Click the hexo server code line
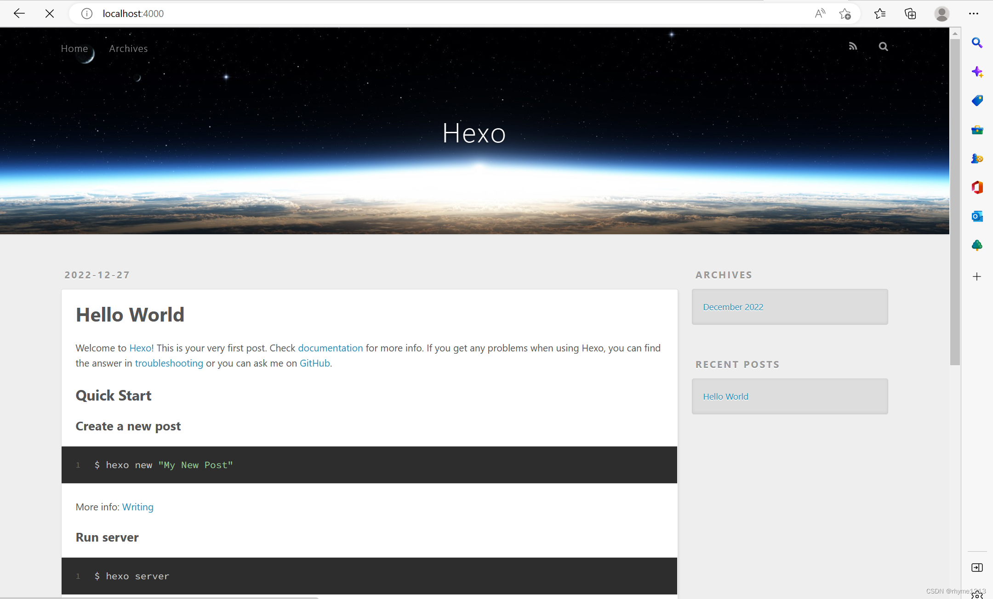The height and width of the screenshot is (599, 993). tap(132, 576)
